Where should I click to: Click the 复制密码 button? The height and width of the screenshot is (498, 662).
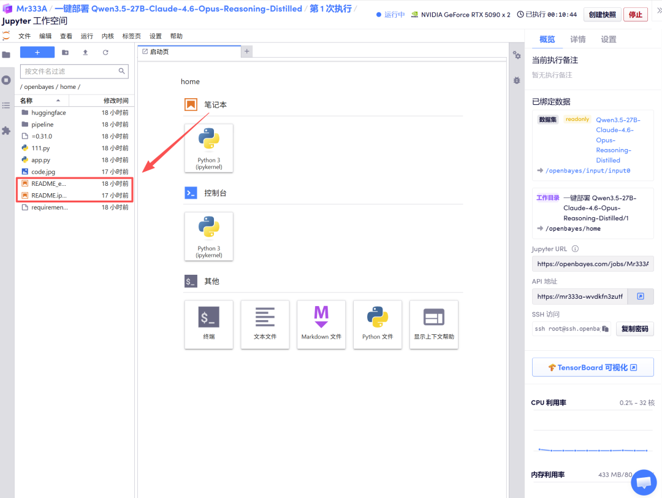[x=634, y=329]
